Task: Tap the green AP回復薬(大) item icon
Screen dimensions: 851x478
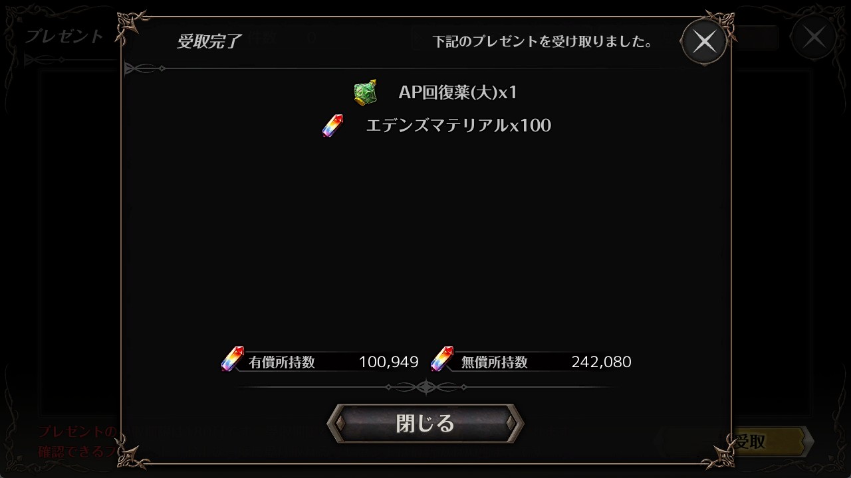Action: click(x=366, y=92)
